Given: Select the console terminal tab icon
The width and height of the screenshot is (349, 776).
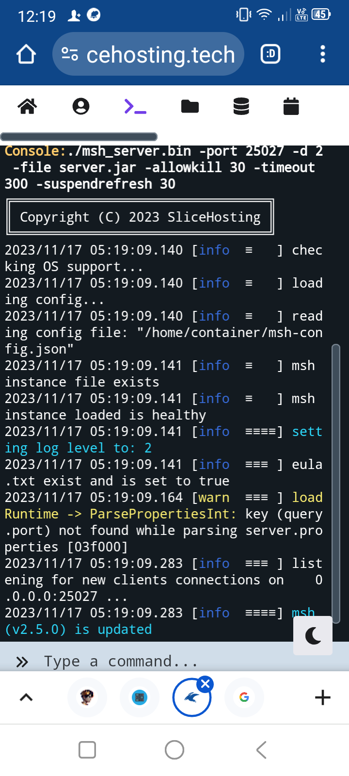Looking at the screenshot, I should [x=135, y=106].
